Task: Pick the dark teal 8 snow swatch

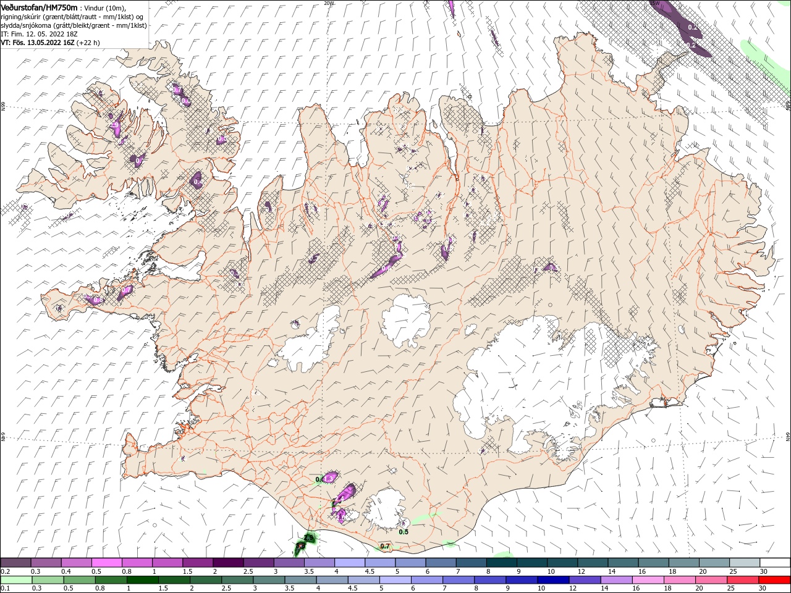Action: pos(501,563)
